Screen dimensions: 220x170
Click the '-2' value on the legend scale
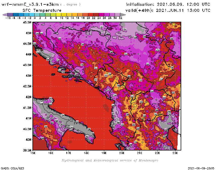(29, 18)
